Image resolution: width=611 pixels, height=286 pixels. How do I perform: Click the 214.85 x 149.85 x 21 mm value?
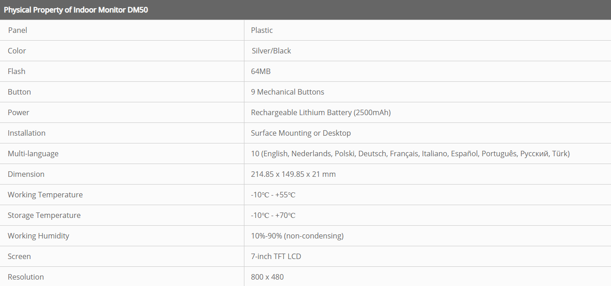tap(293, 174)
